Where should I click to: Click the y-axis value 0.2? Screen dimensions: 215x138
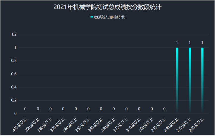[14, 100]
